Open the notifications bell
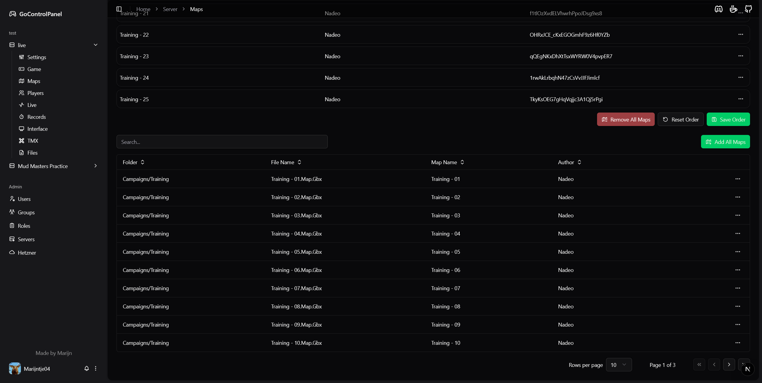 click(87, 368)
